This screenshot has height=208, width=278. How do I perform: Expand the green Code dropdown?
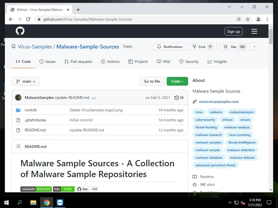point(177,81)
